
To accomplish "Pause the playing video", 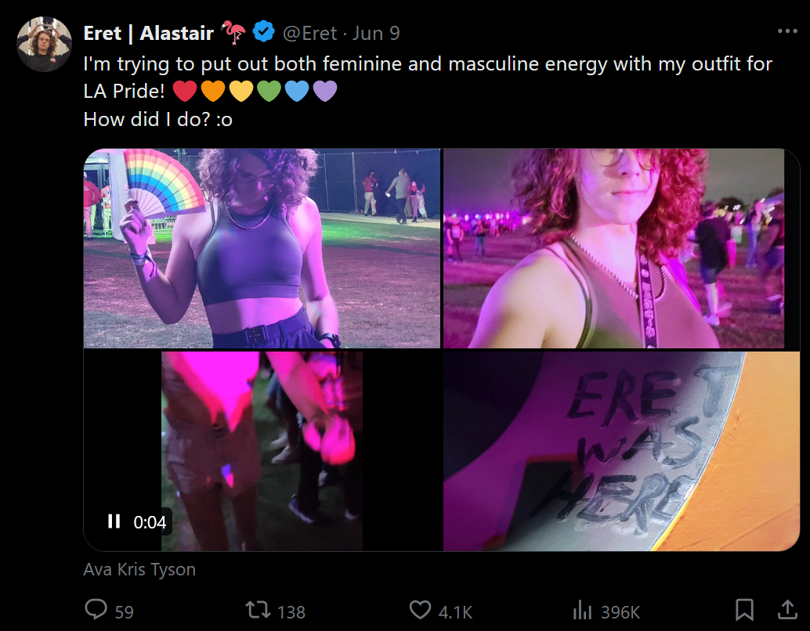I will (114, 521).
